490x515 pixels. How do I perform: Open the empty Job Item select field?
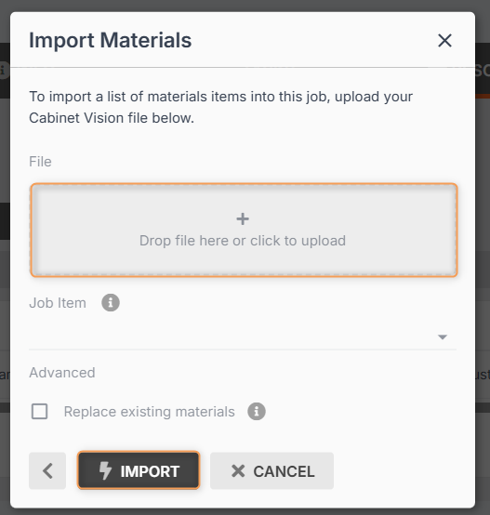click(x=243, y=337)
